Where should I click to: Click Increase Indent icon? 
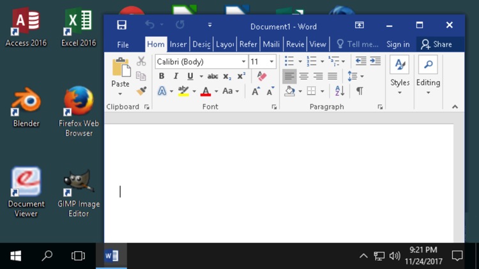point(375,61)
